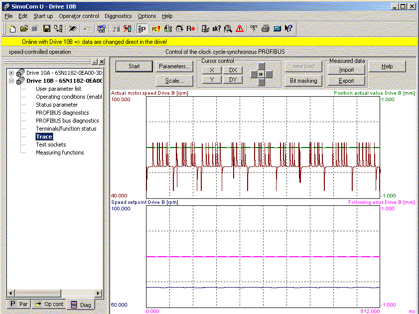Click the greyed-out folder icon beside Save

[x=35, y=28]
